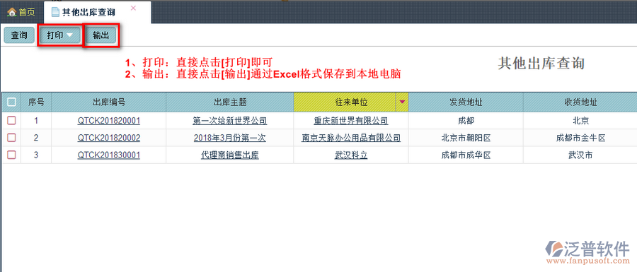This screenshot has height=272, width=637.
Task: Open the 打印 dropdown arrow
Action: pyautogui.click(x=69, y=35)
